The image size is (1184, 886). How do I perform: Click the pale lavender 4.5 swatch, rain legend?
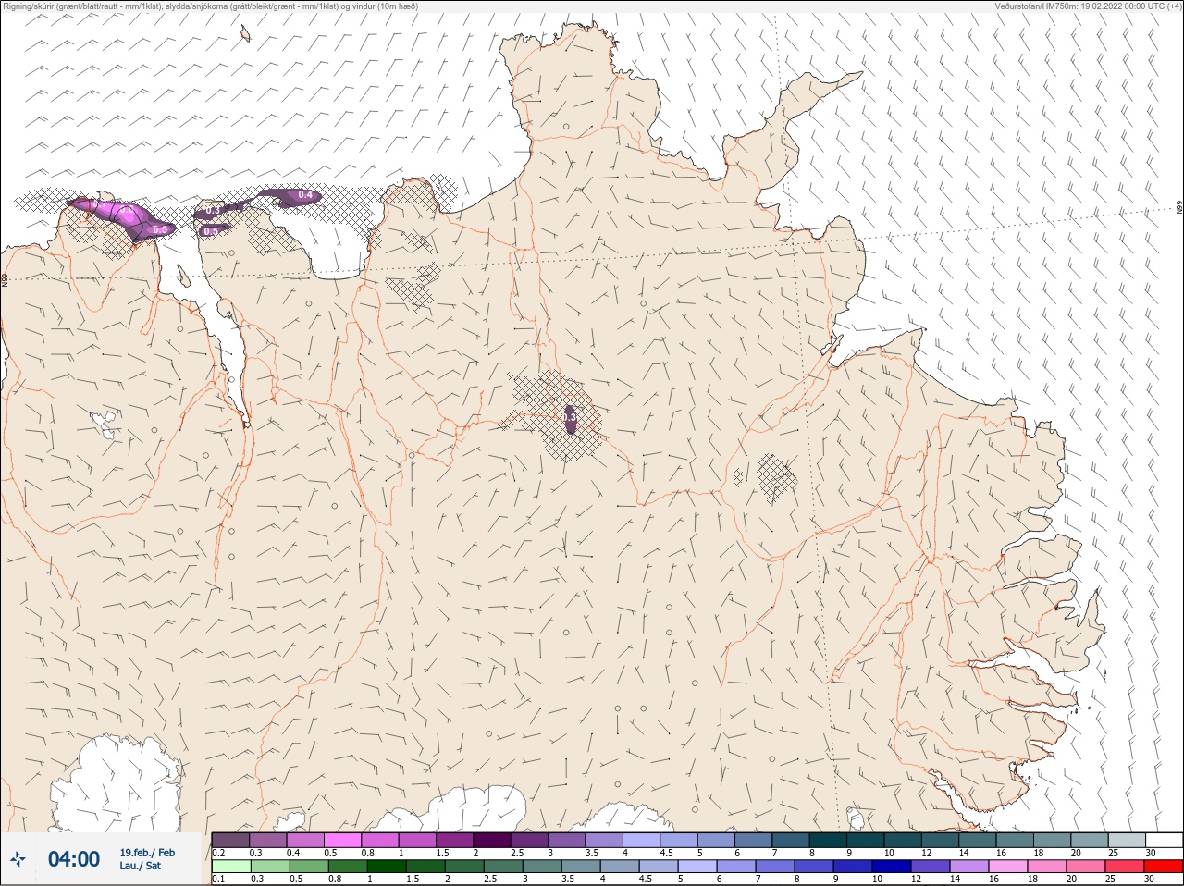[x=660, y=867]
